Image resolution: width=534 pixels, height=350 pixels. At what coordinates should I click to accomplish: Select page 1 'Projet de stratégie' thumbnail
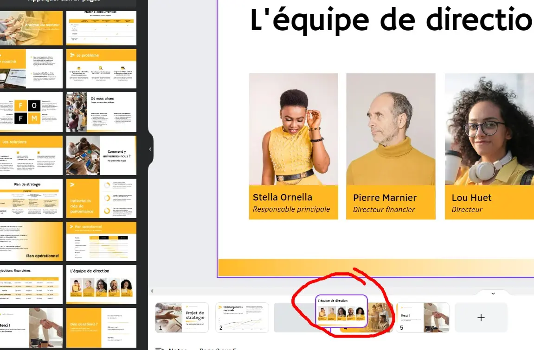(x=182, y=318)
